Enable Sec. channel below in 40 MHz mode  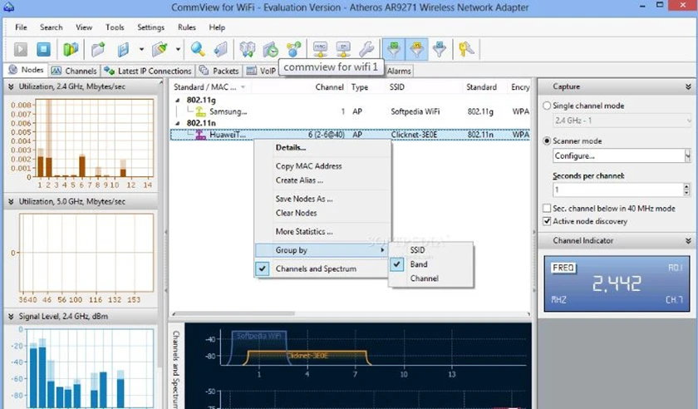(547, 208)
